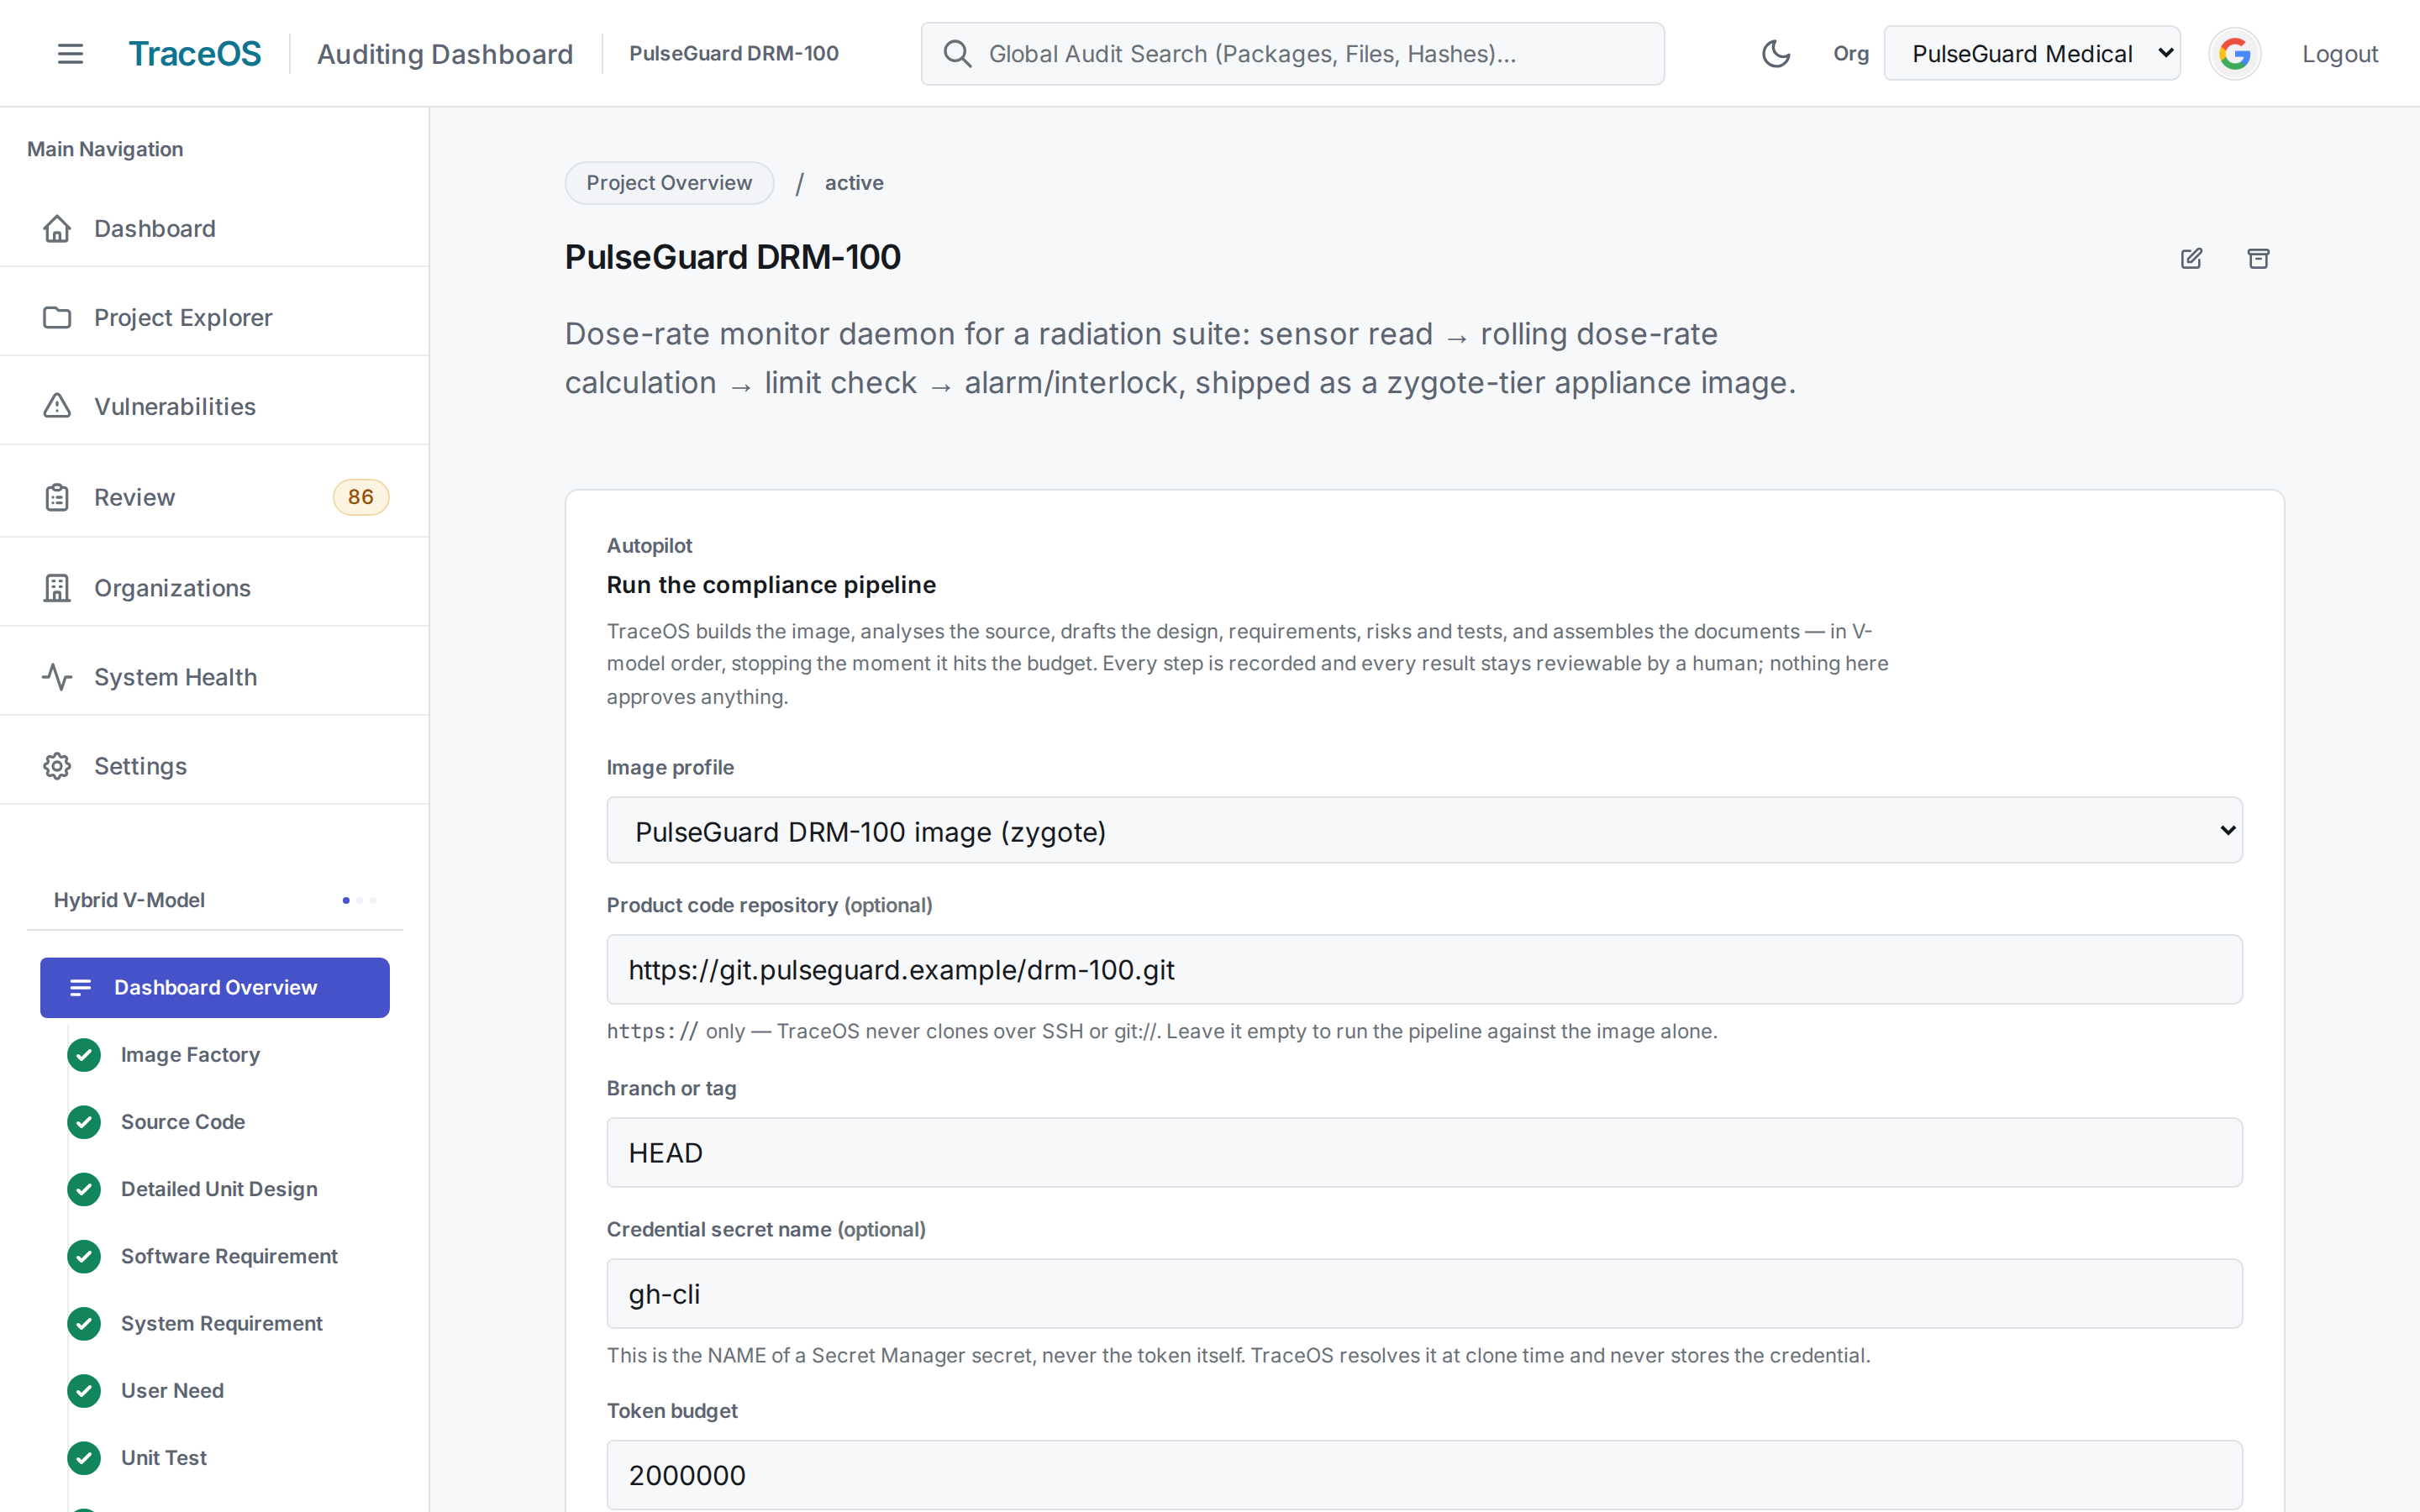Click Source Code green check icon
This screenshot has height=1512, width=2420.
coord(84,1122)
